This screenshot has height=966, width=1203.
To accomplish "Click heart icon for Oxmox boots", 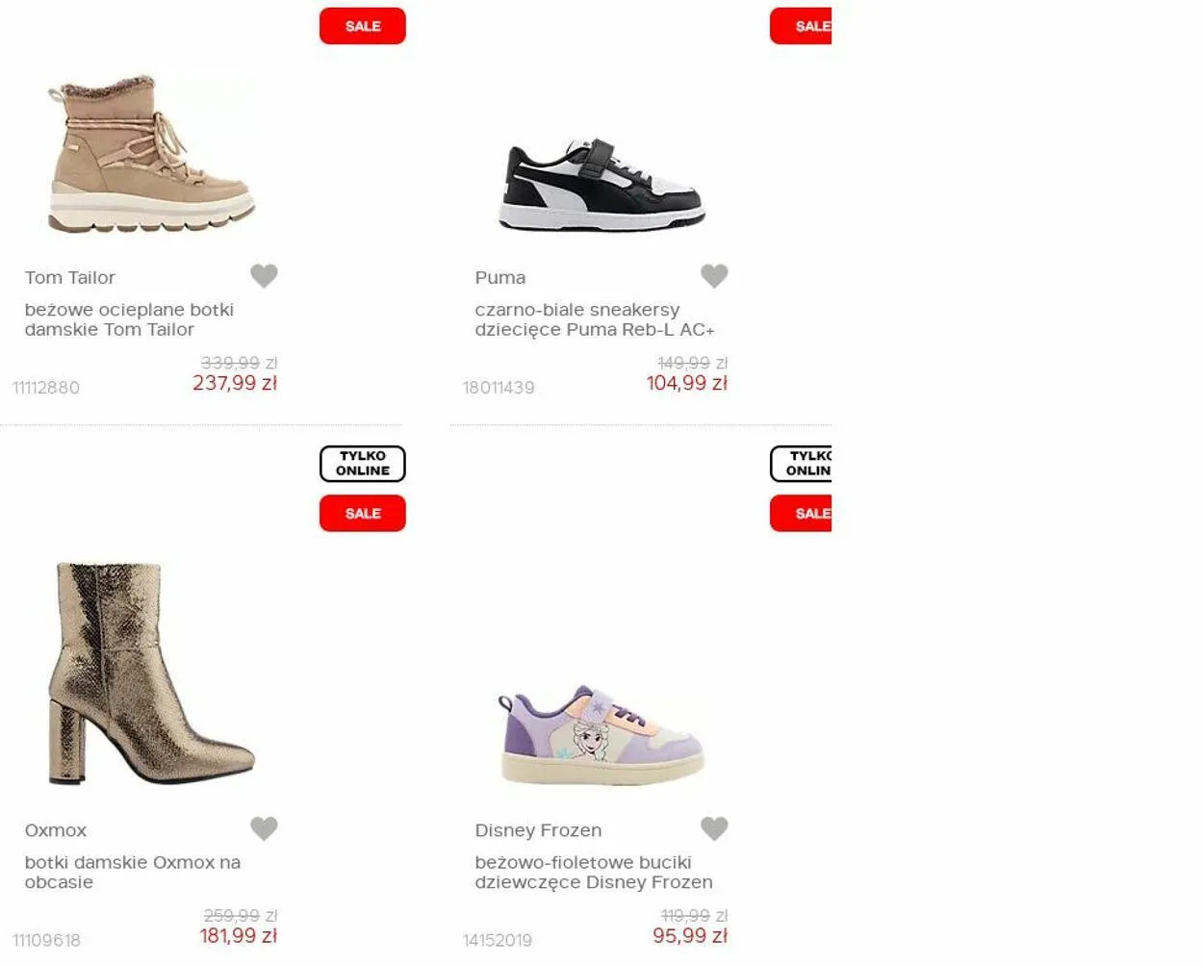I will click(x=264, y=828).
